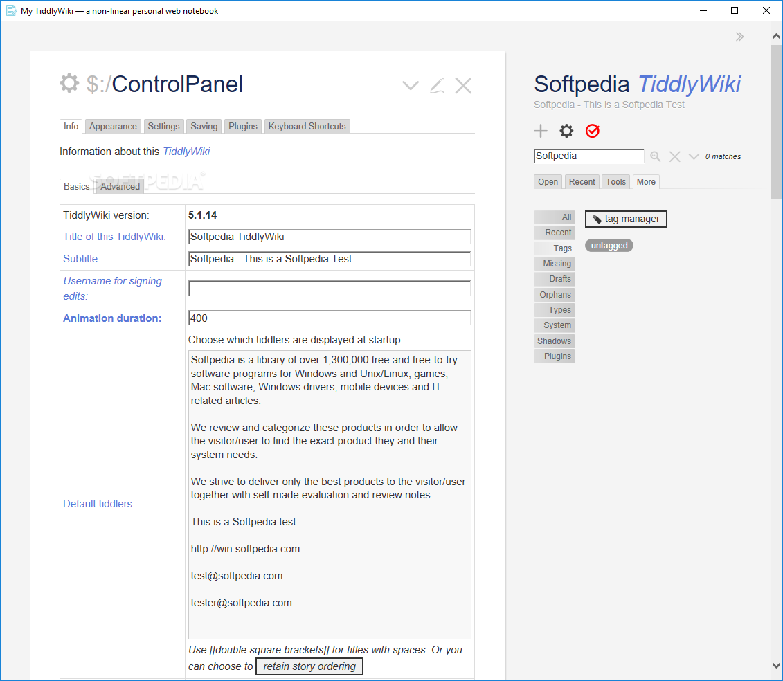Click version number 5.1.14
Viewport: 783px width, 681px height.
coord(202,215)
